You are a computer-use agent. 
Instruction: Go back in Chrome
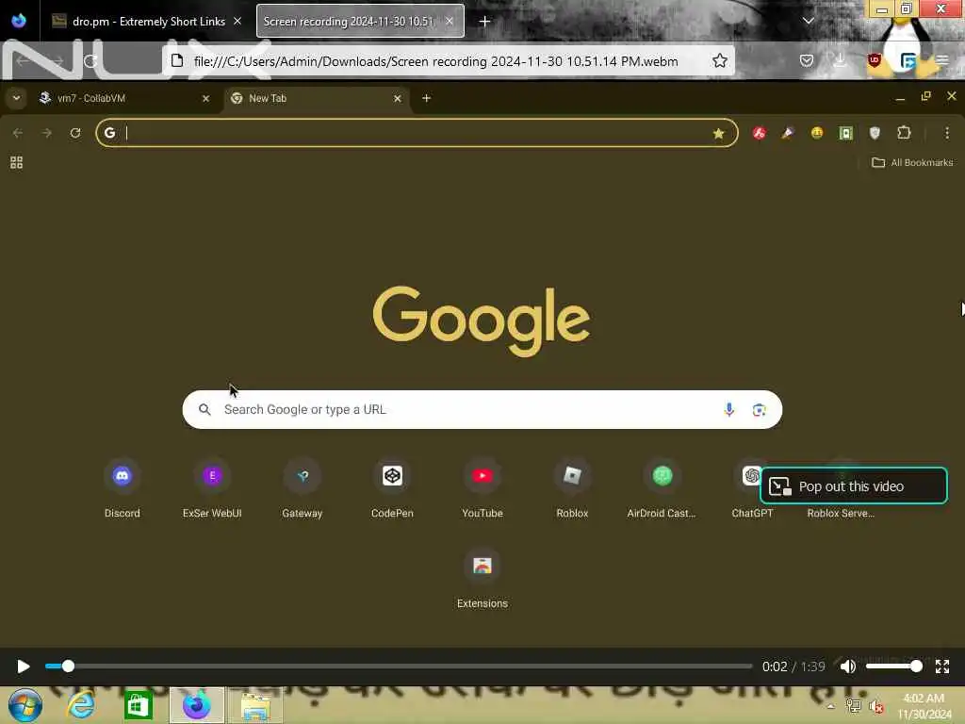(18, 133)
